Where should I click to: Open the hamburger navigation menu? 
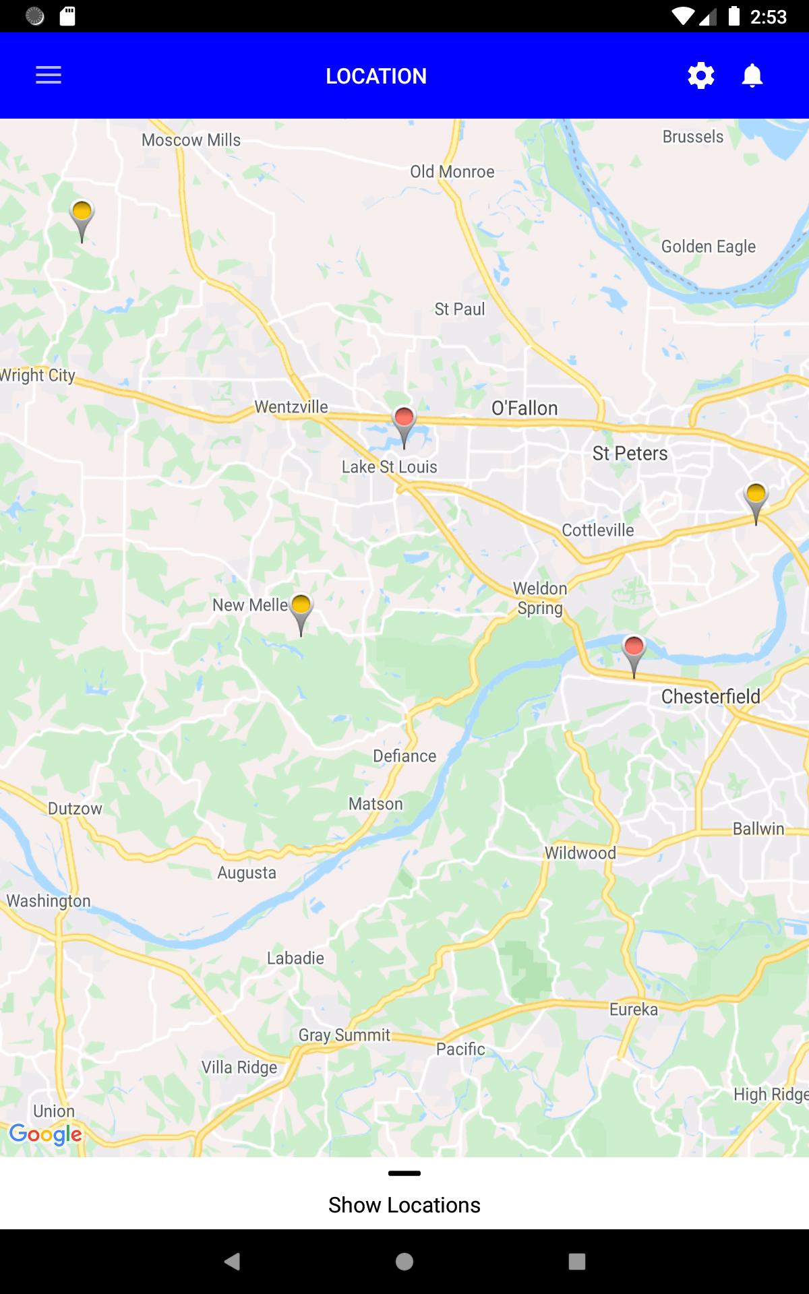click(x=49, y=75)
